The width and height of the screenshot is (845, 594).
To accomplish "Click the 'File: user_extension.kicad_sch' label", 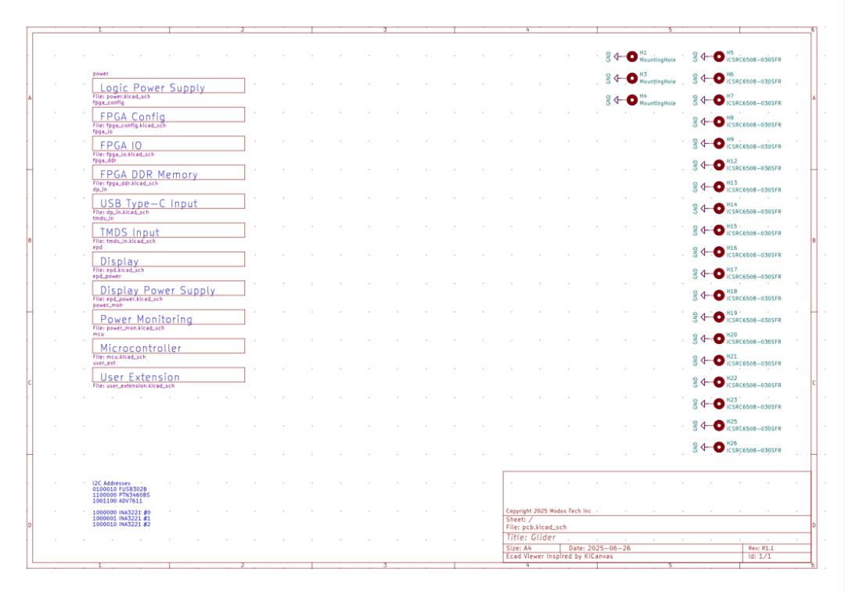I will pos(134,385).
